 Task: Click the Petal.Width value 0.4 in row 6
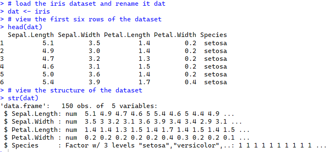point(190,82)
